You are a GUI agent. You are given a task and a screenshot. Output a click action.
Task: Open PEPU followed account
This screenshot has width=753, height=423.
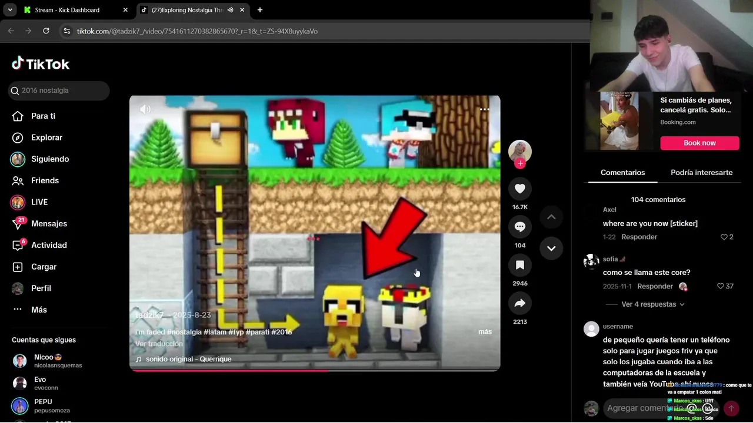pos(41,405)
